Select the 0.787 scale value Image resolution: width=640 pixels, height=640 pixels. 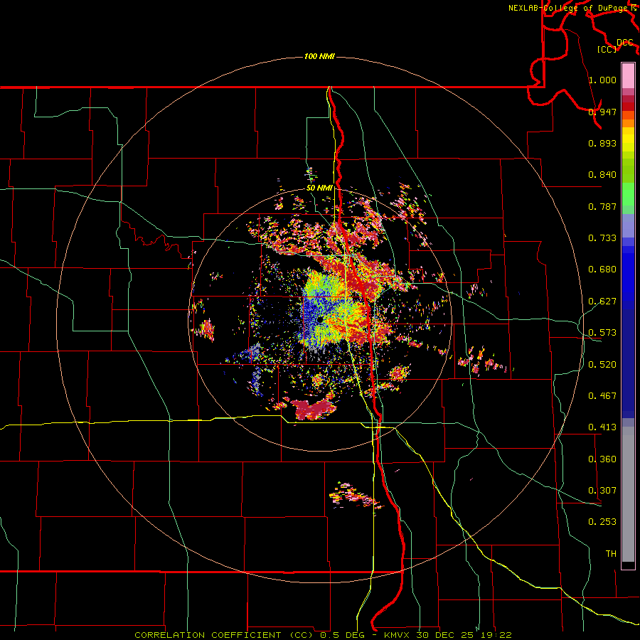point(602,206)
